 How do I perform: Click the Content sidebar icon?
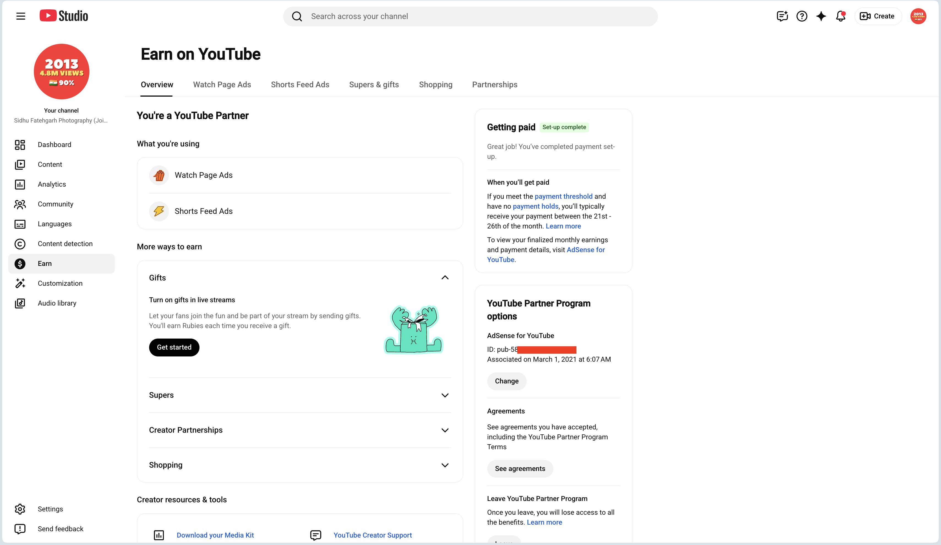[x=20, y=164]
